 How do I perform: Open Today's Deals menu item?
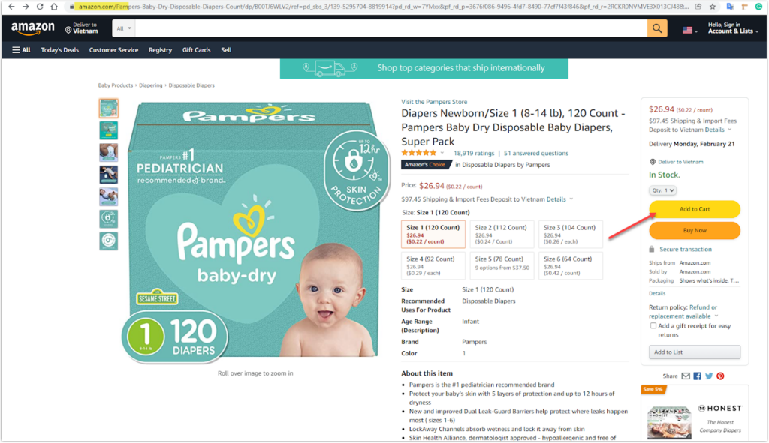tap(60, 50)
